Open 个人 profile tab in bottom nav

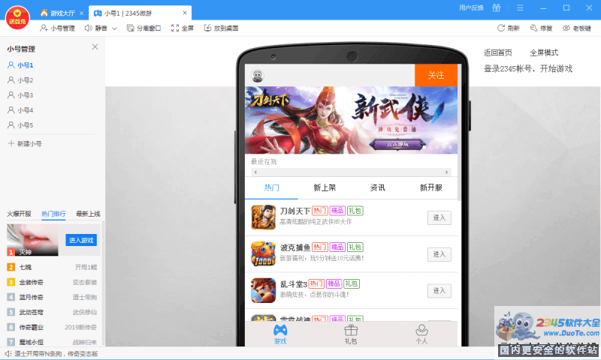click(421, 334)
